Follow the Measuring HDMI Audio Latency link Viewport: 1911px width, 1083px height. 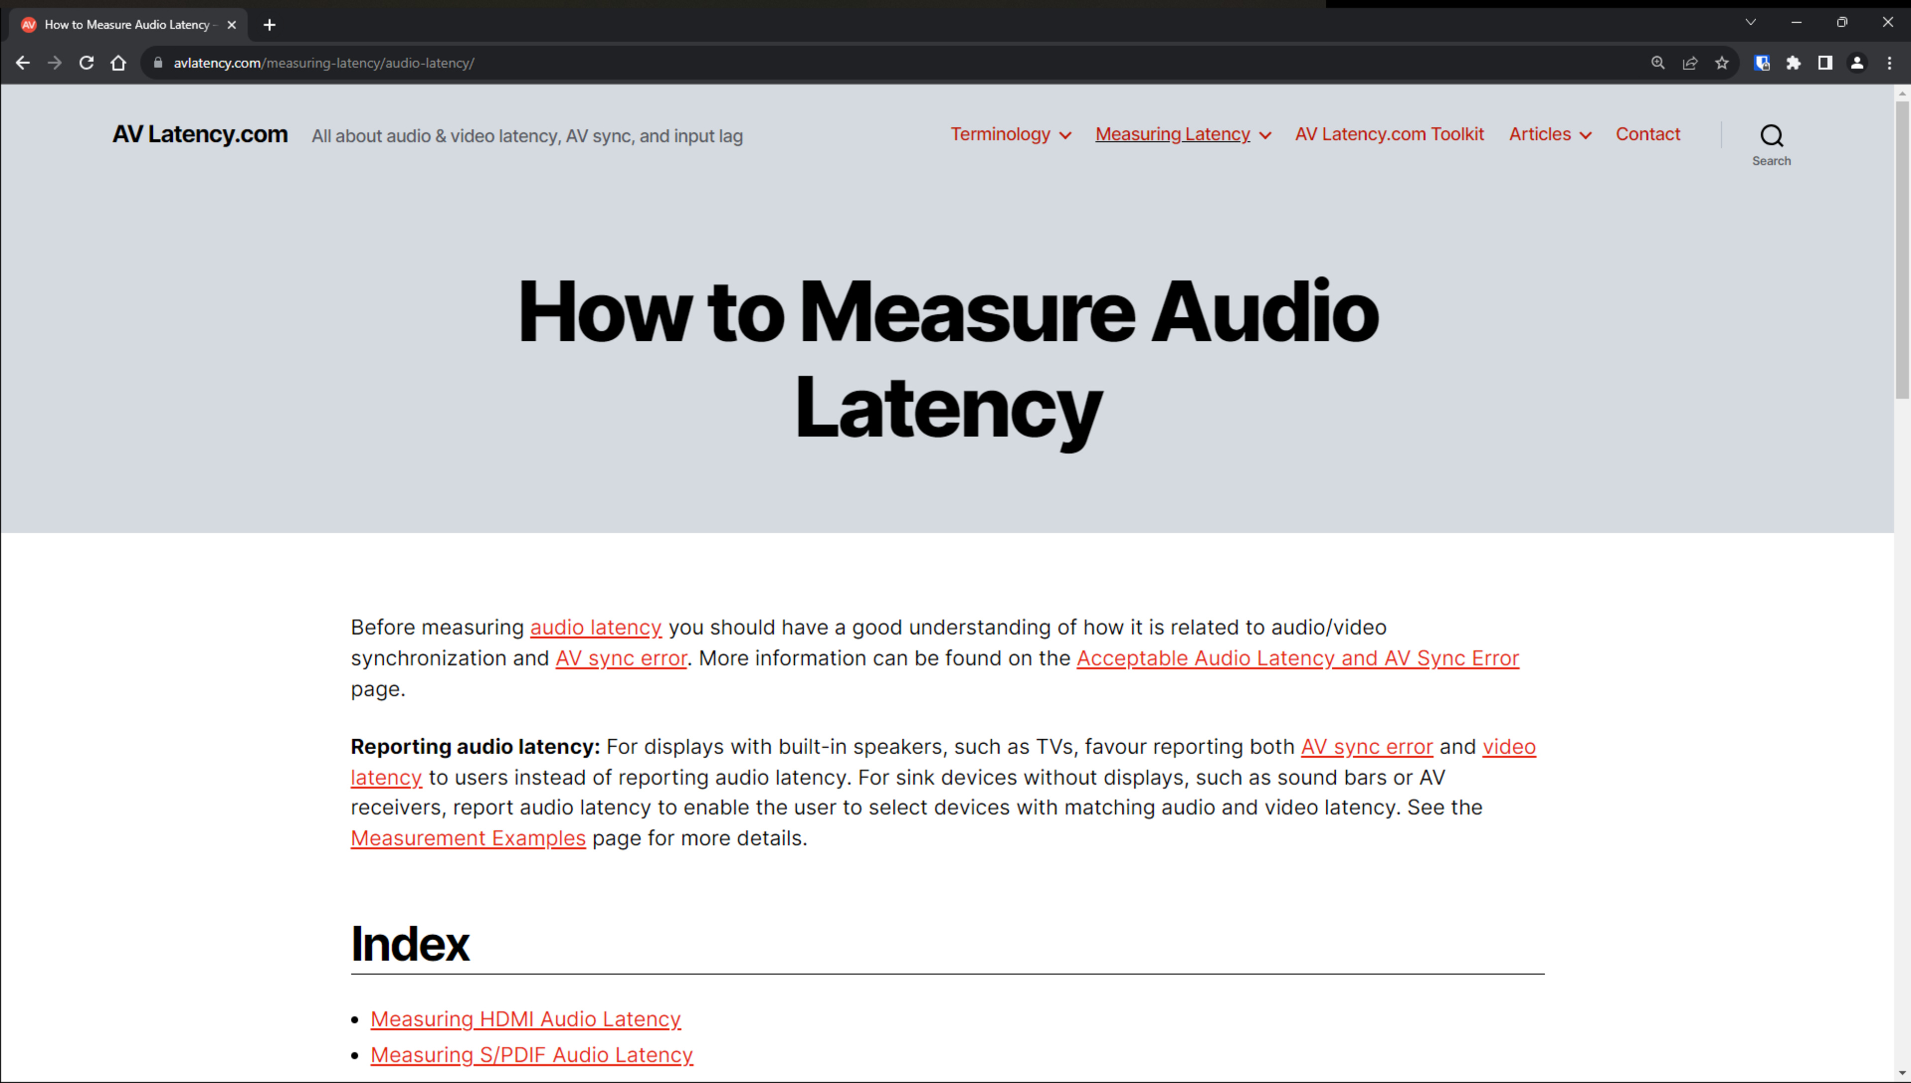tap(525, 1019)
